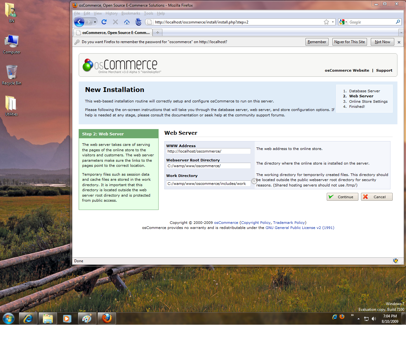Open the search engine selector dropdown
This screenshot has width=406, height=339.
pos(343,22)
